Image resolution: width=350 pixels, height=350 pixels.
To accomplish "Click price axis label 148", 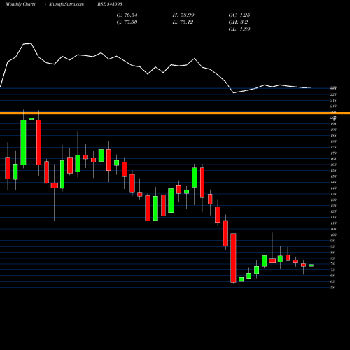I will 333,182.
